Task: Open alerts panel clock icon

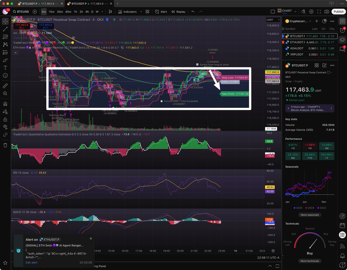Action: click(x=342, y=31)
